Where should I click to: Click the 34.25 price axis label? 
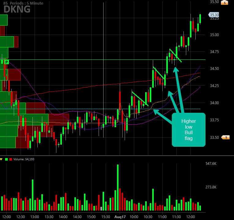214,86
